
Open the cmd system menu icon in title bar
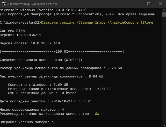(4, 4)
